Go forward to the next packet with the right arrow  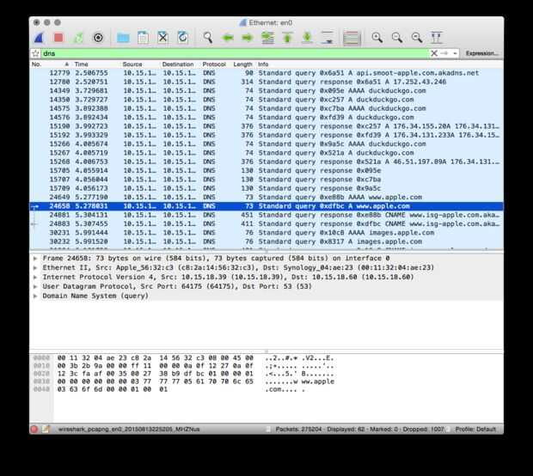tap(248, 38)
